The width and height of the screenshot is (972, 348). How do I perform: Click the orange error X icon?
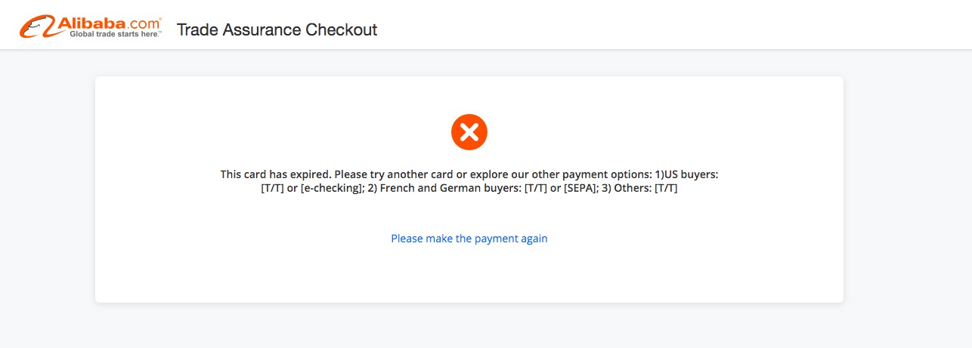tap(469, 133)
